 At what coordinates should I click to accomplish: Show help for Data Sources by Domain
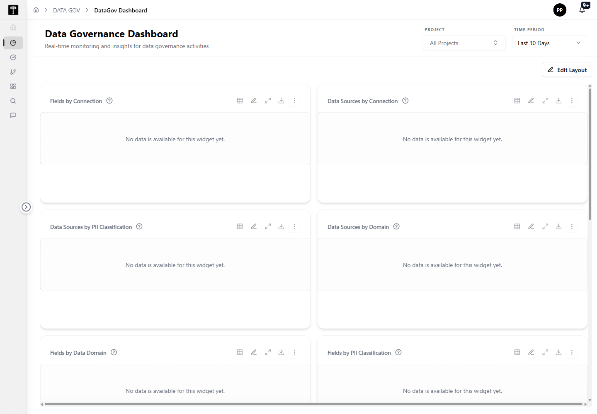[396, 226]
